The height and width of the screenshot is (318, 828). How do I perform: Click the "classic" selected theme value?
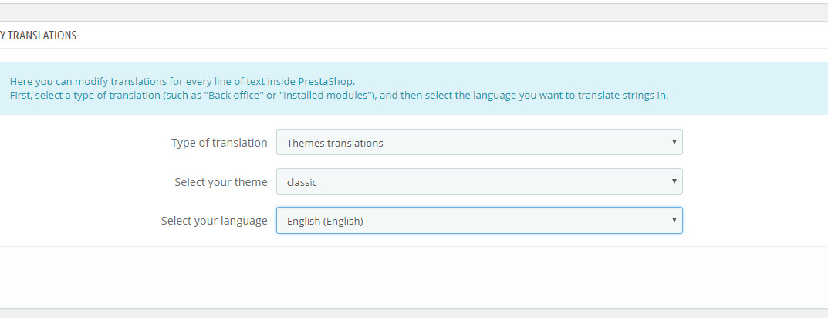(x=302, y=183)
